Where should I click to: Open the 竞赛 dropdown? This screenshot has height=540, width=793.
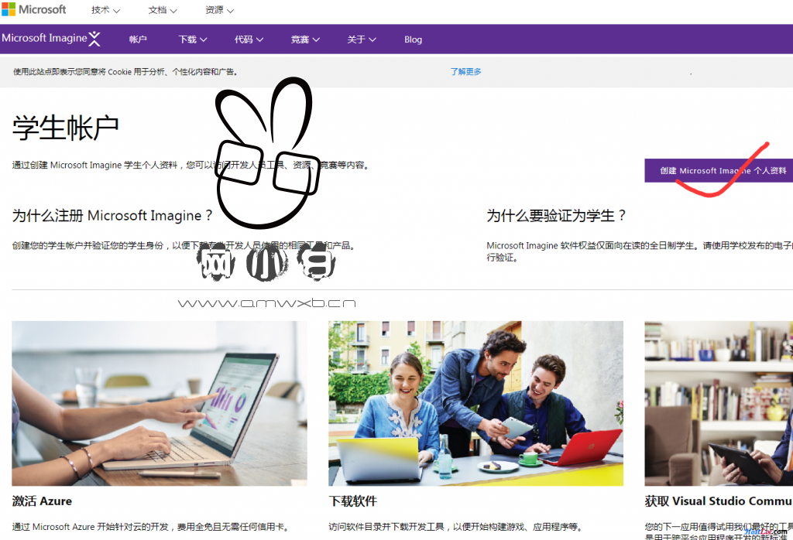(304, 39)
